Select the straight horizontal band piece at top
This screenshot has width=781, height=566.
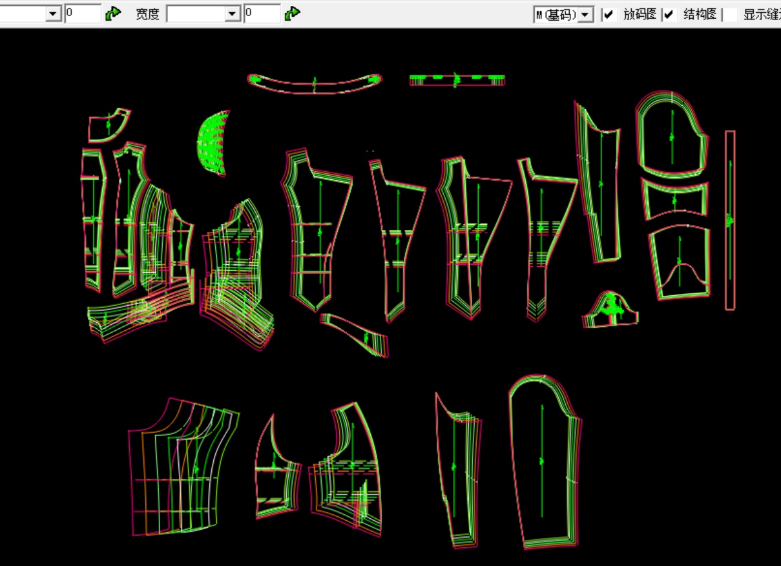[457, 80]
